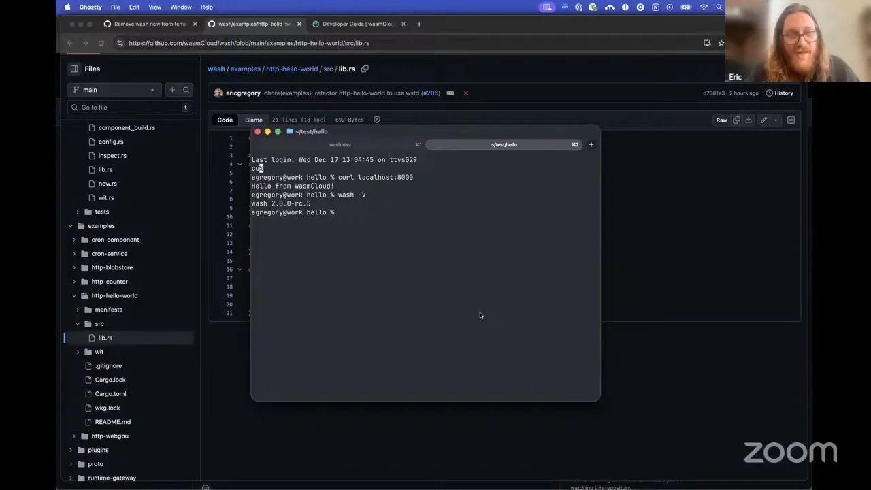The image size is (871, 490).
Task: Switch to Developer Guide wasmCloud browser tab
Action: point(358,24)
